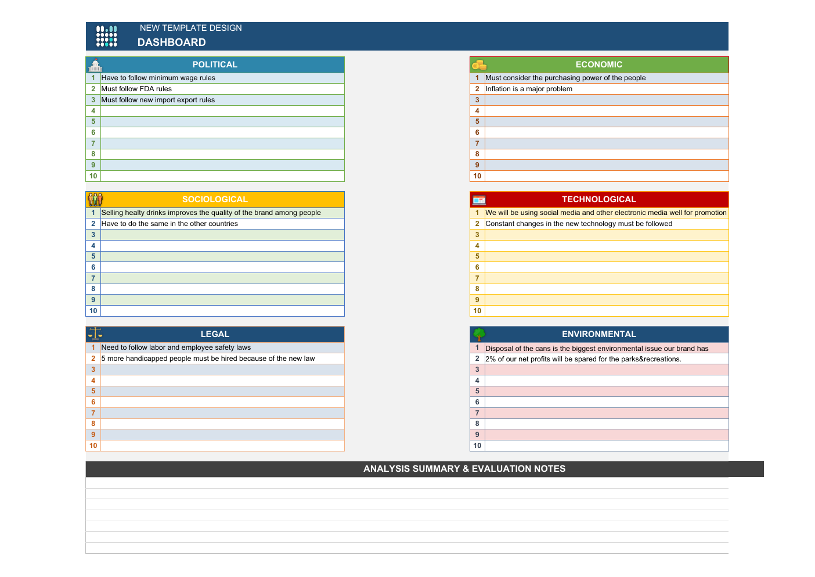Click the dotted logo icon beside DASHBOARD
Screen dimensions: 815x577
pyautogui.click(x=107, y=36)
